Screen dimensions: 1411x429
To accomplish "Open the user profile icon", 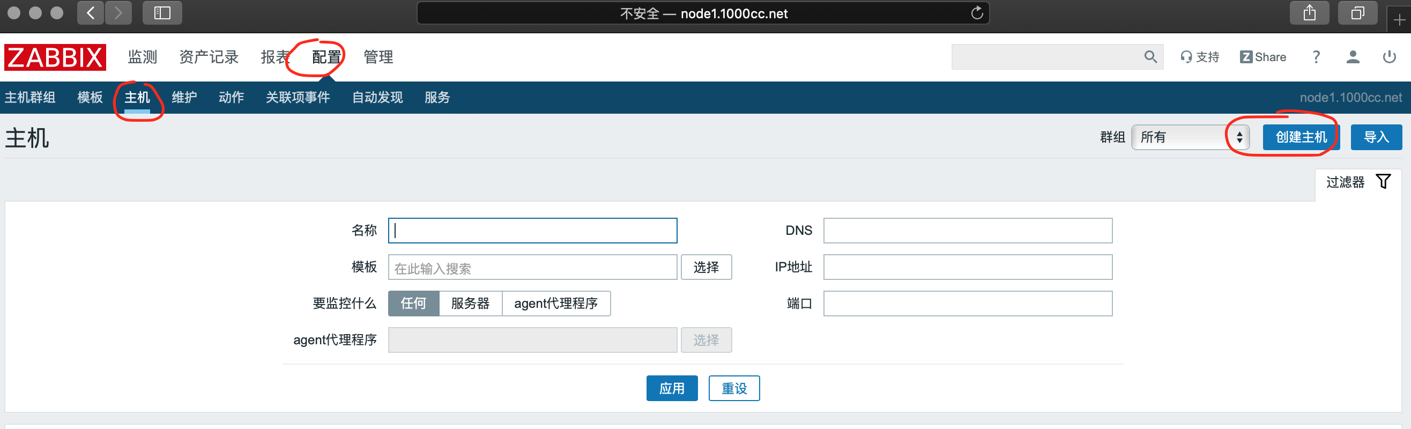I will pyautogui.click(x=1353, y=57).
